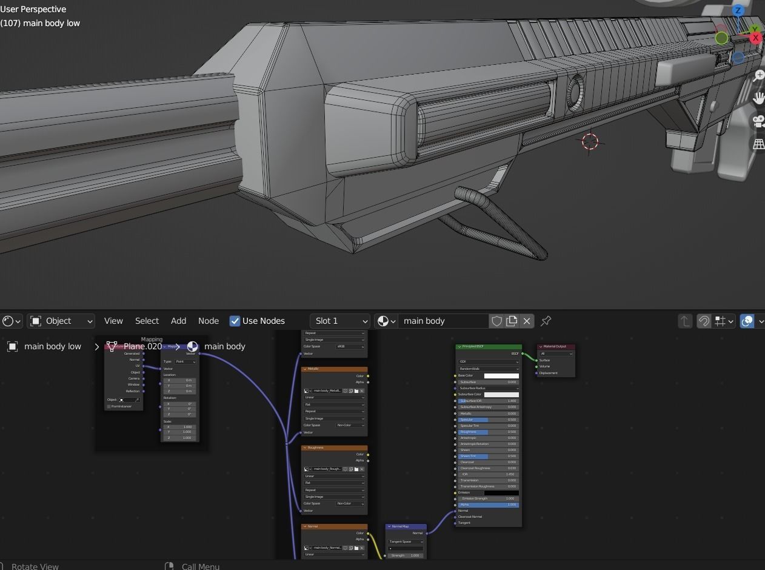Open the Node menu
The height and width of the screenshot is (570, 765).
coord(209,321)
